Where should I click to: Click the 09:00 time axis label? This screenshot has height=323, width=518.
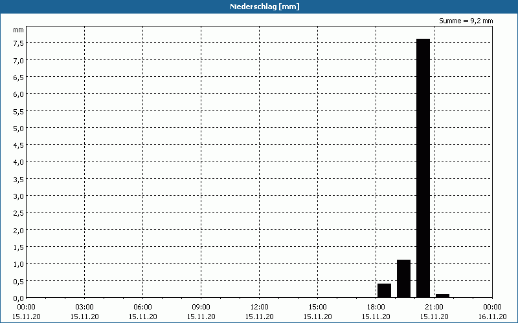pyautogui.click(x=201, y=307)
